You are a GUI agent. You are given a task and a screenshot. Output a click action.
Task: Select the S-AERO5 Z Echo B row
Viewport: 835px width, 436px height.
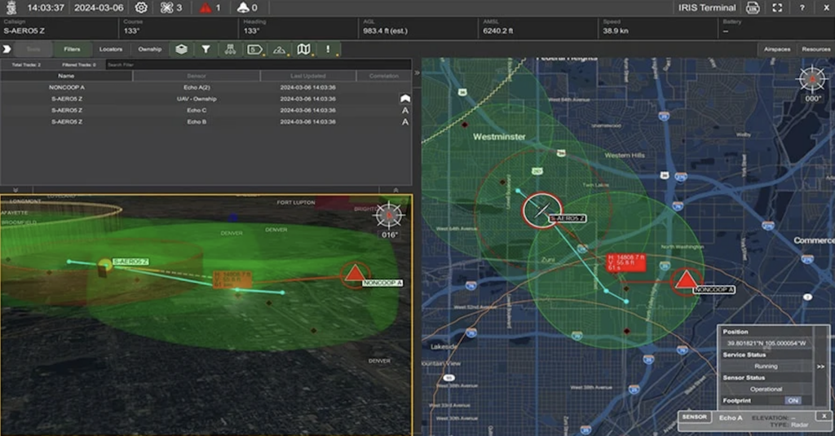click(x=205, y=122)
